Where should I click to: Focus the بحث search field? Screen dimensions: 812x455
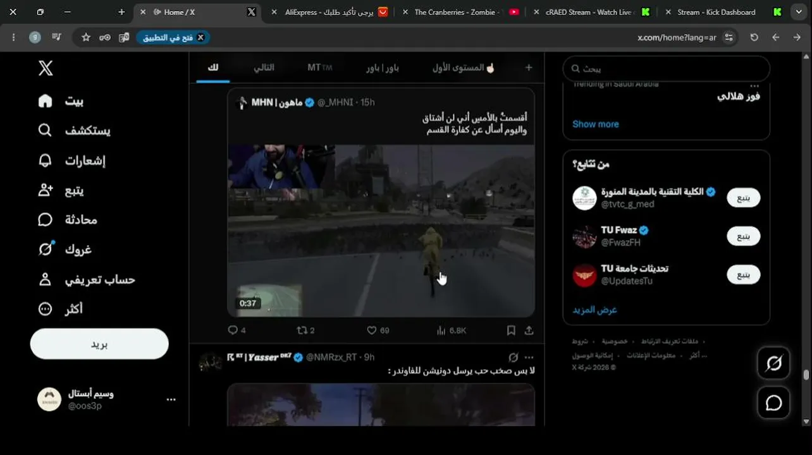click(667, 68)
